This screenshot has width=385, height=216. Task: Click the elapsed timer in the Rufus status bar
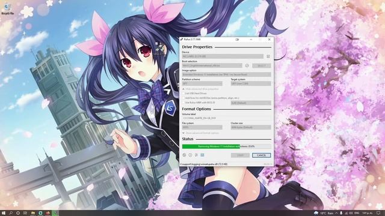pyautogui.click(x=268, y=164)
